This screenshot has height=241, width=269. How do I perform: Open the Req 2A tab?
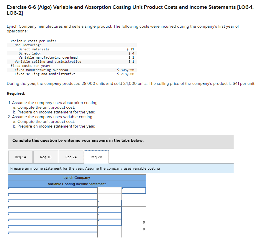pos(71,157)
